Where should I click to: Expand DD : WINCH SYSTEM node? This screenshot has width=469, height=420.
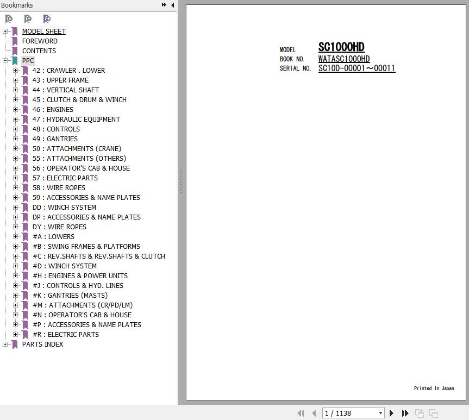[x=15, y=208]
